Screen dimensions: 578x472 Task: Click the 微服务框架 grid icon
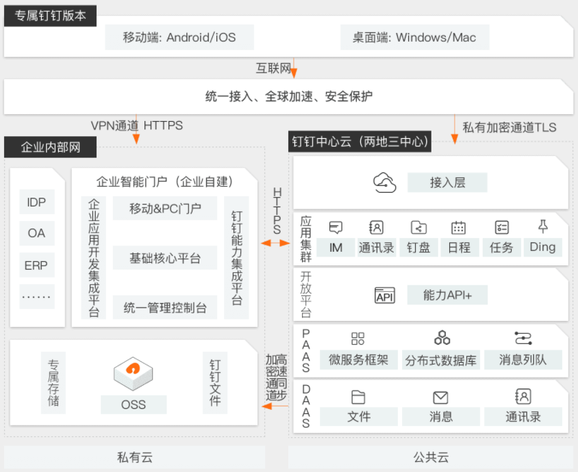(x=357, y=339)
